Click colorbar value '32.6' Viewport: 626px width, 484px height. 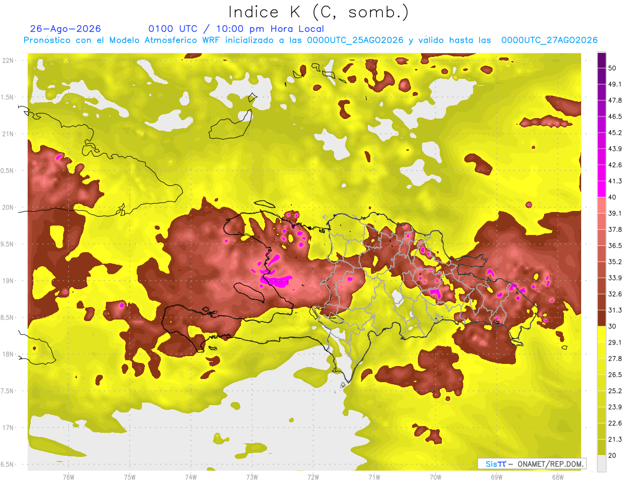click(615, 294)
